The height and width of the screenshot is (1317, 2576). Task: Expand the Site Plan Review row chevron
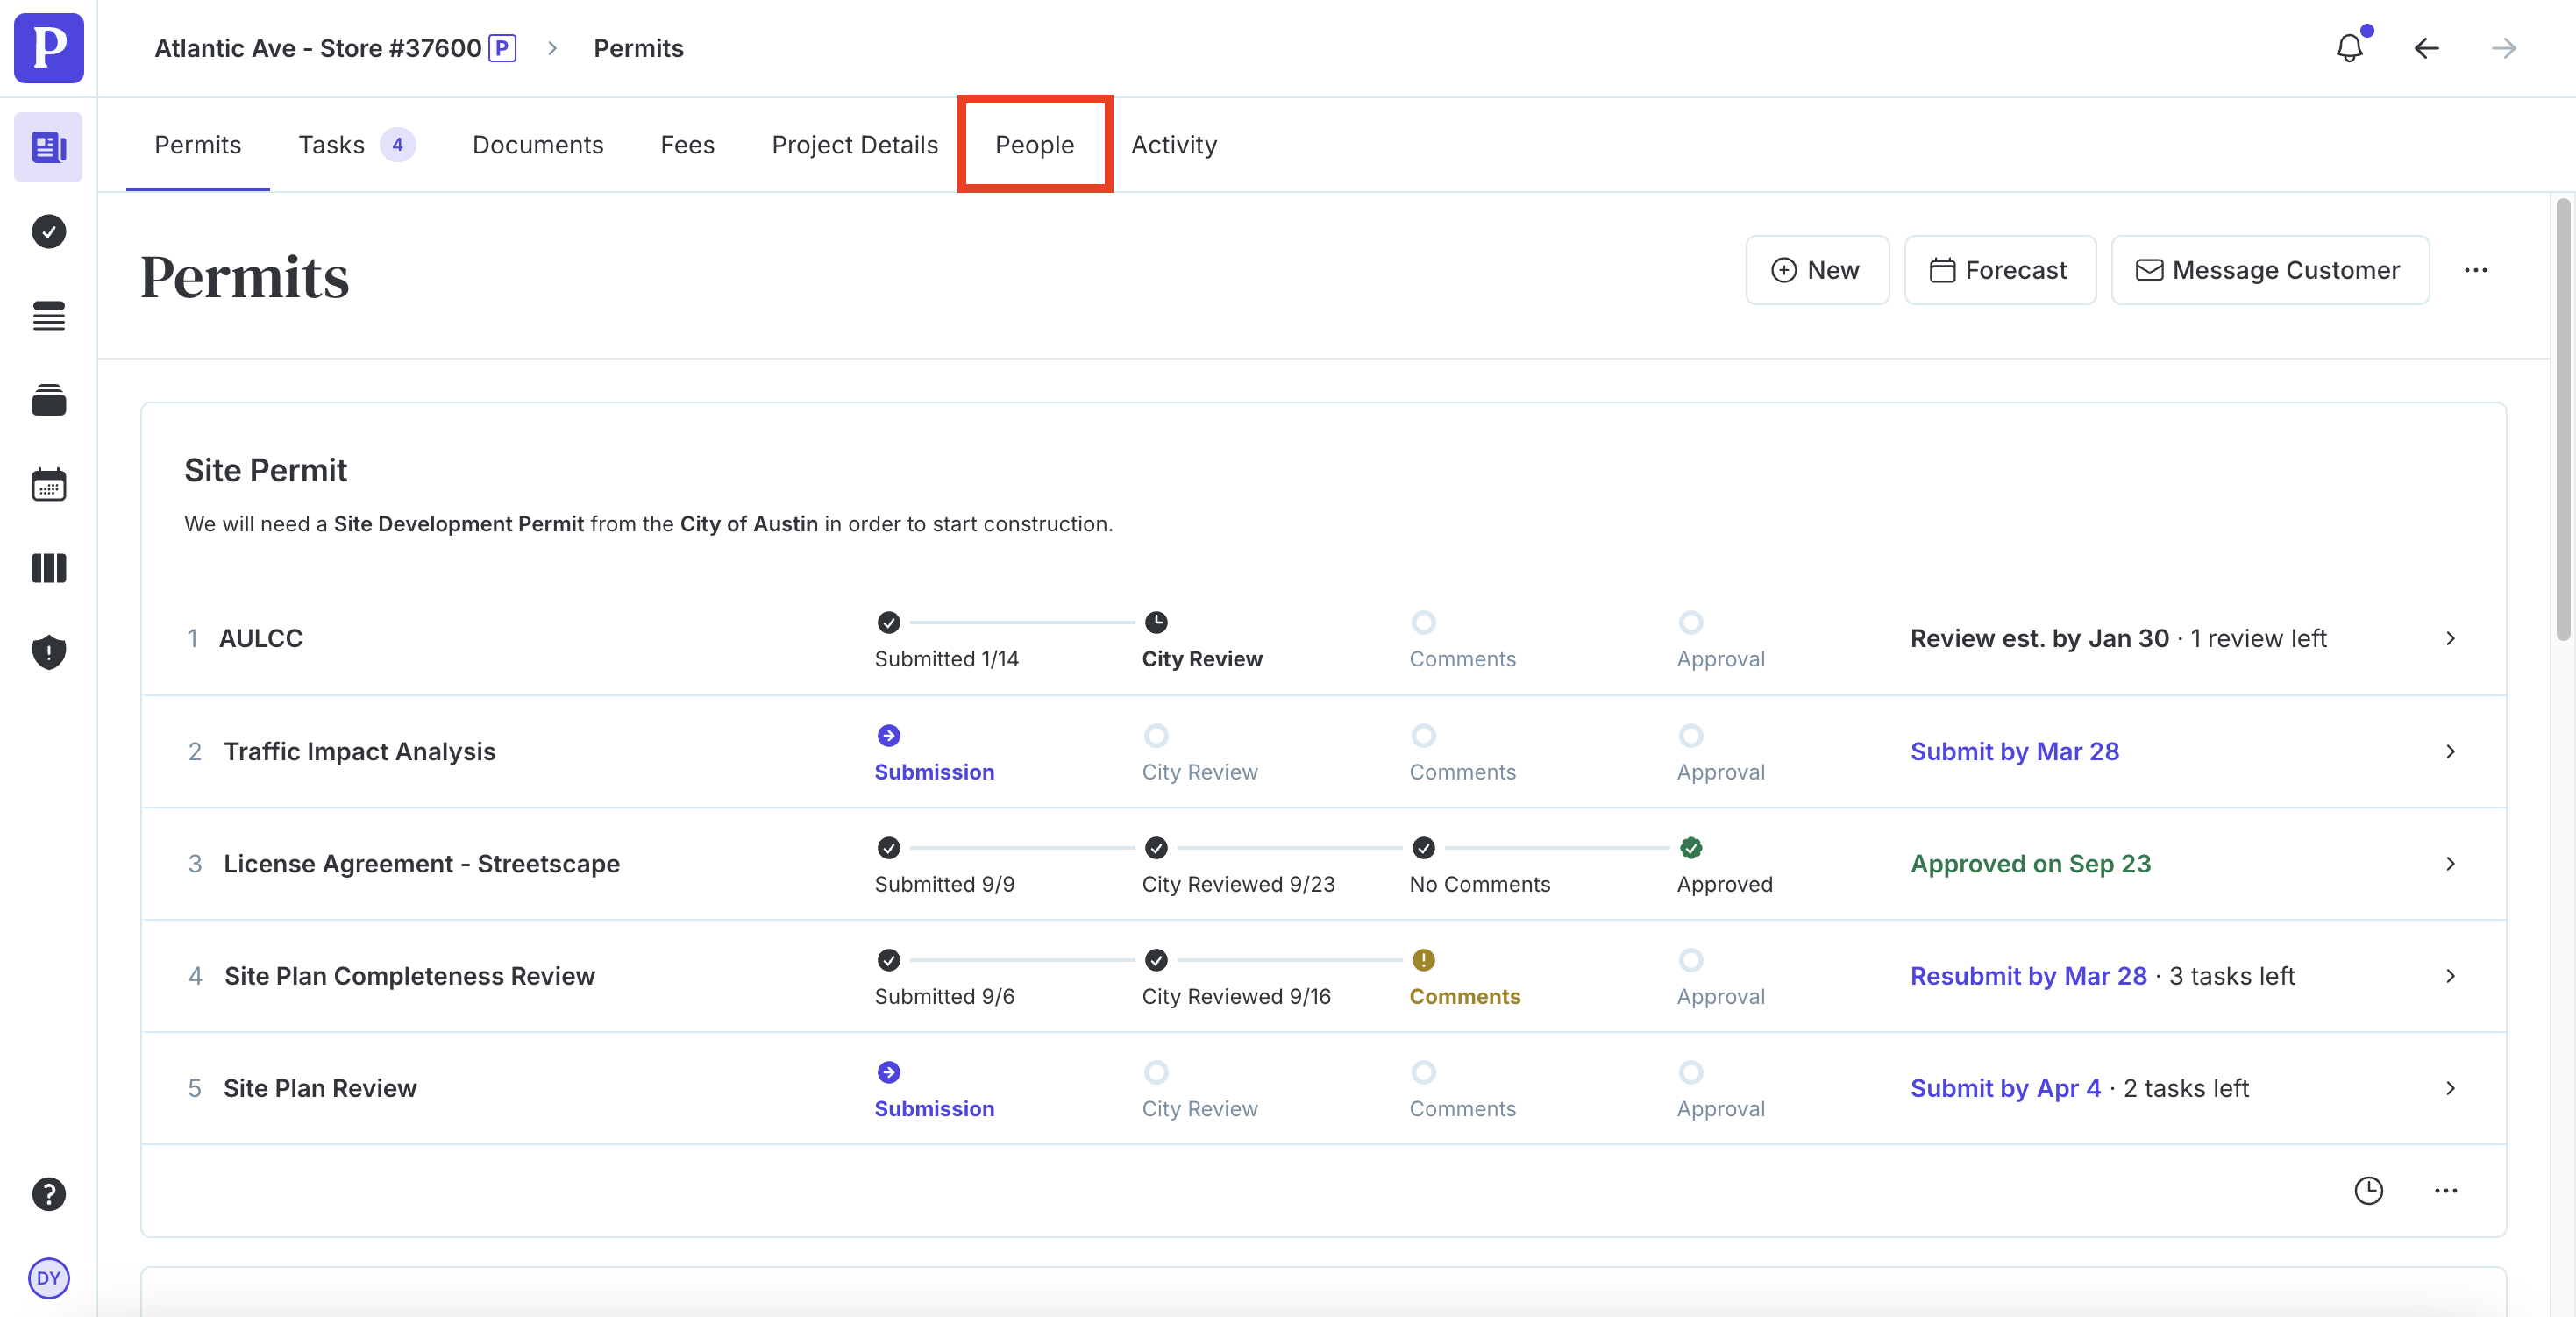click(x=2450, y=1088)
